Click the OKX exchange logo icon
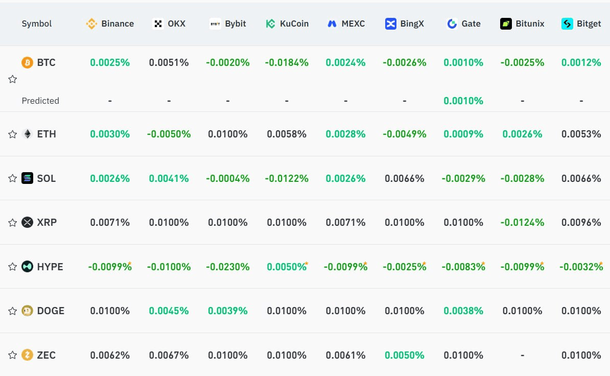The width and height of the screenshot is (610, 376). (x=158, y=24)
